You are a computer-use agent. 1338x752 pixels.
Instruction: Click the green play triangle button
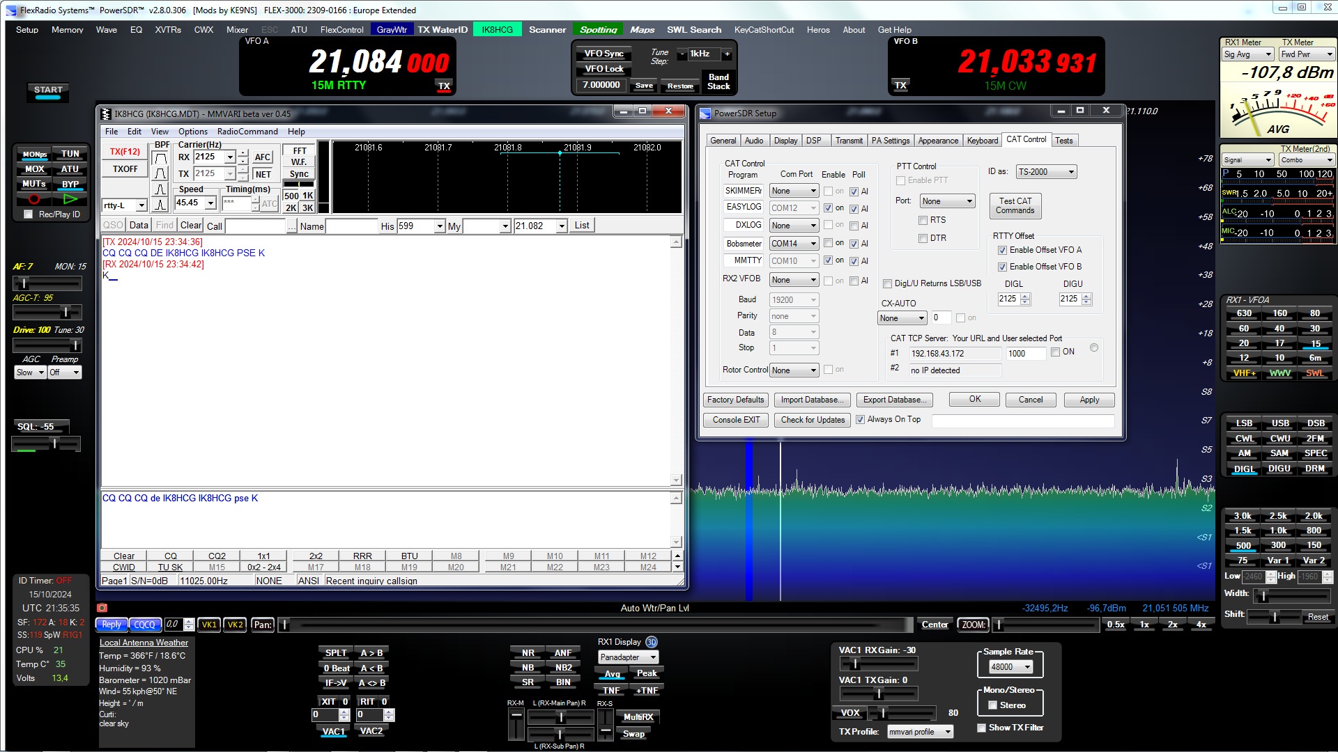(70, 199)
